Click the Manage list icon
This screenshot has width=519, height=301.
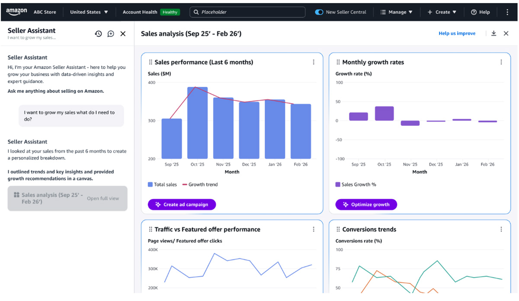[383, 12]
